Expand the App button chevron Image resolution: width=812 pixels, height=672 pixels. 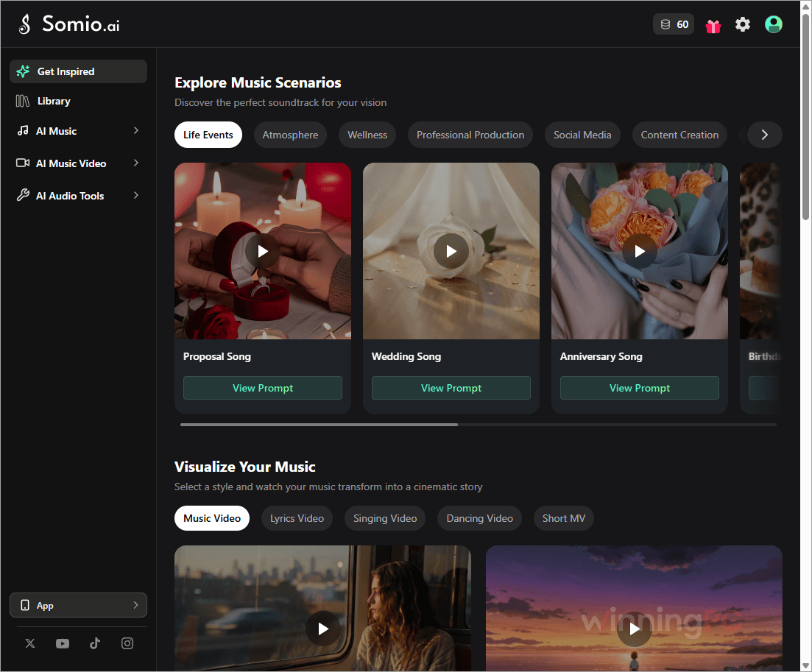[x=135, y=605]
